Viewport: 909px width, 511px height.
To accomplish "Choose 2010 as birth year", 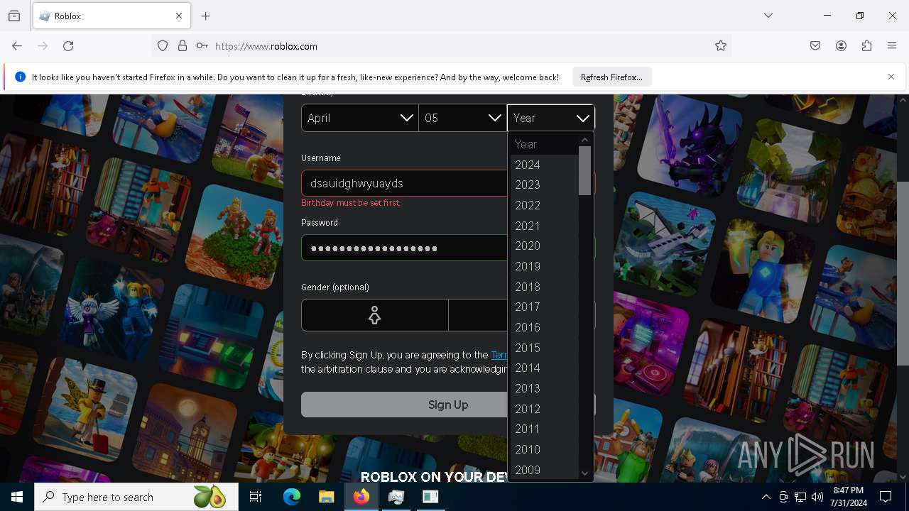I will [544, 449].
